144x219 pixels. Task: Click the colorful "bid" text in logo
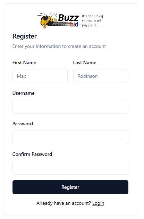click(x=74, y=24)
